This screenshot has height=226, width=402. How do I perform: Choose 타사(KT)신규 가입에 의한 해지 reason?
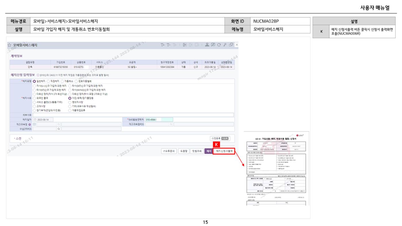point(34,90)
